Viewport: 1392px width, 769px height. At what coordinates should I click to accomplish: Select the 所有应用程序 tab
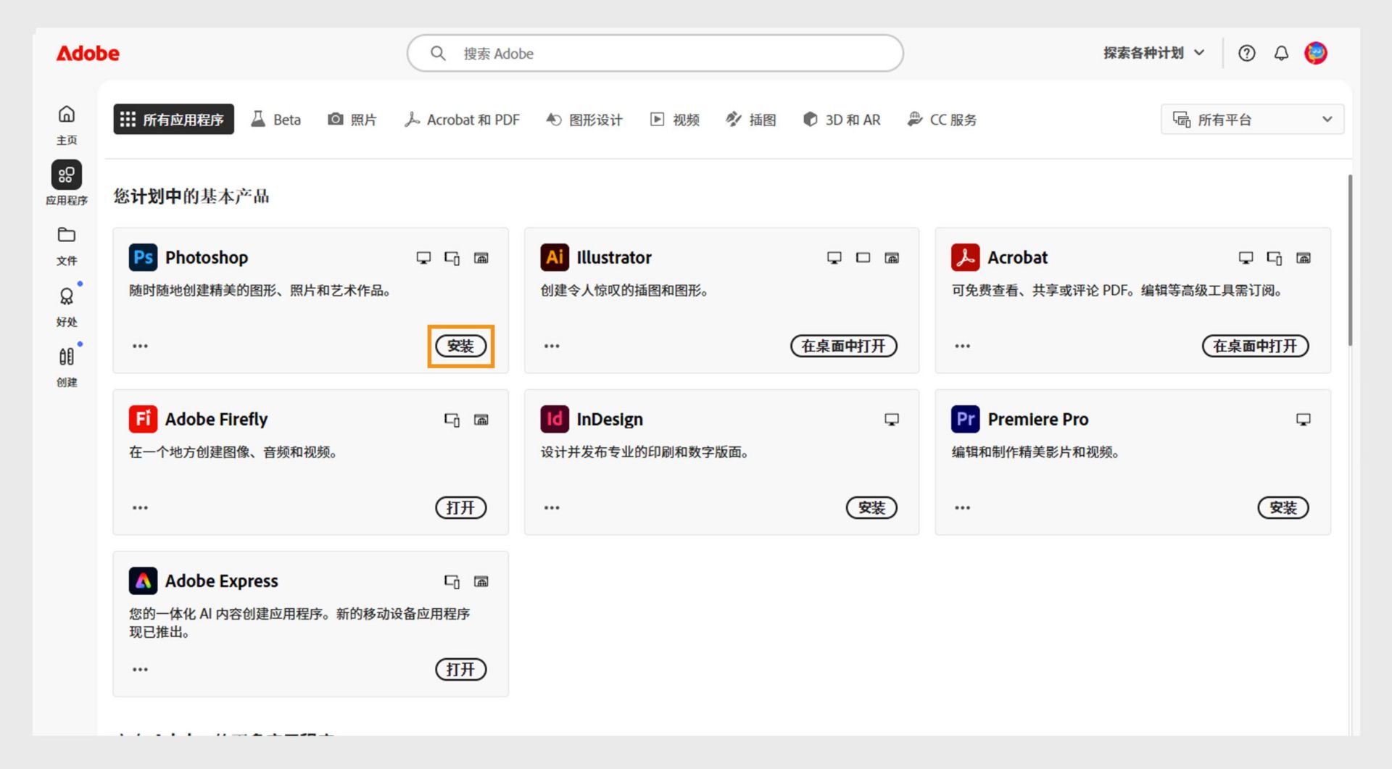(x=173, y=120)
